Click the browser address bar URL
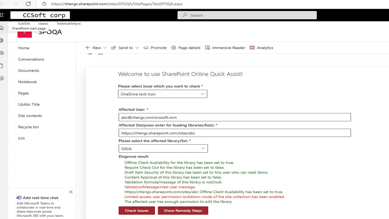The height and width of the screenshot is (219, 389). pyautogui.click(x=117, y=4)
